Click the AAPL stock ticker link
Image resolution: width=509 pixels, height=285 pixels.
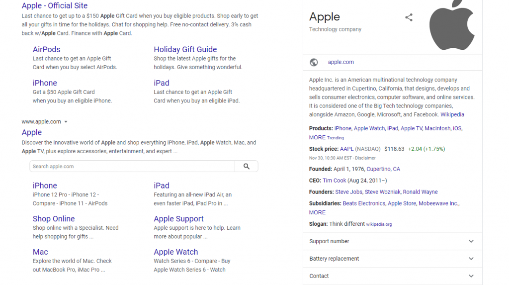pyautogui.click(x=346, y=149)
